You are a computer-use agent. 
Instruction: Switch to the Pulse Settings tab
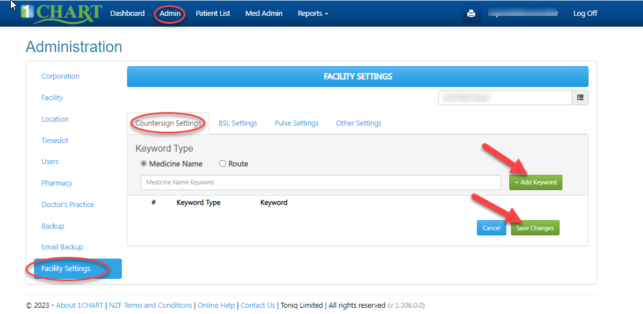pos(297,123)
